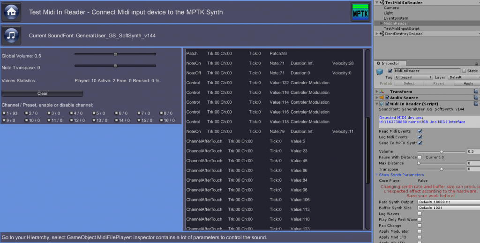
Task: Click the Volume value field 0.5
Action: [473, 151]
